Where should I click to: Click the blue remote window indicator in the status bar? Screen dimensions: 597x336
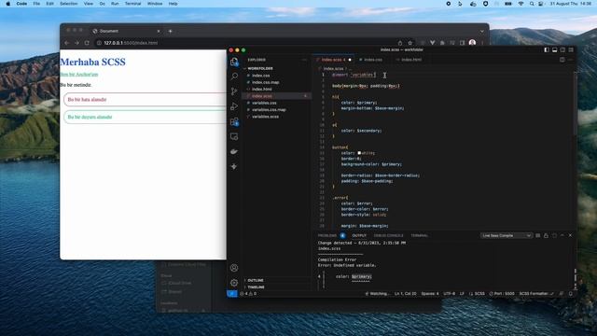tap(232, 294)
